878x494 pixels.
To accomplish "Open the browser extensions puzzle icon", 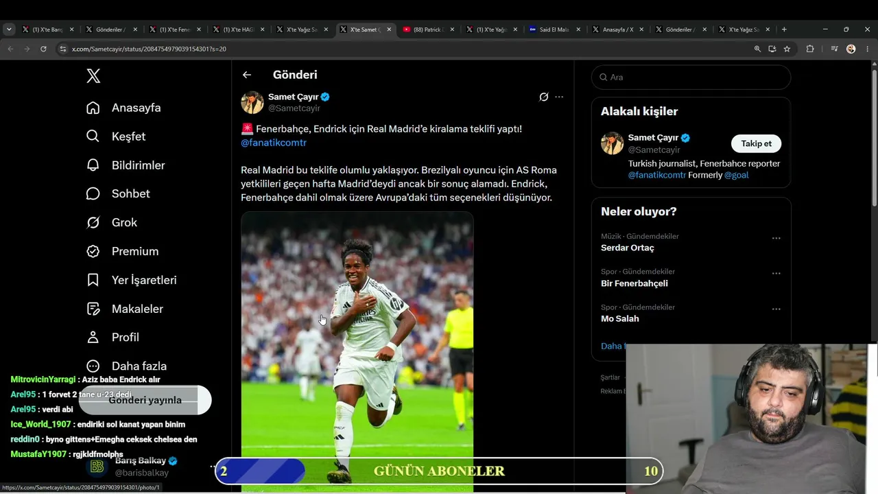I will coord(810,49).
